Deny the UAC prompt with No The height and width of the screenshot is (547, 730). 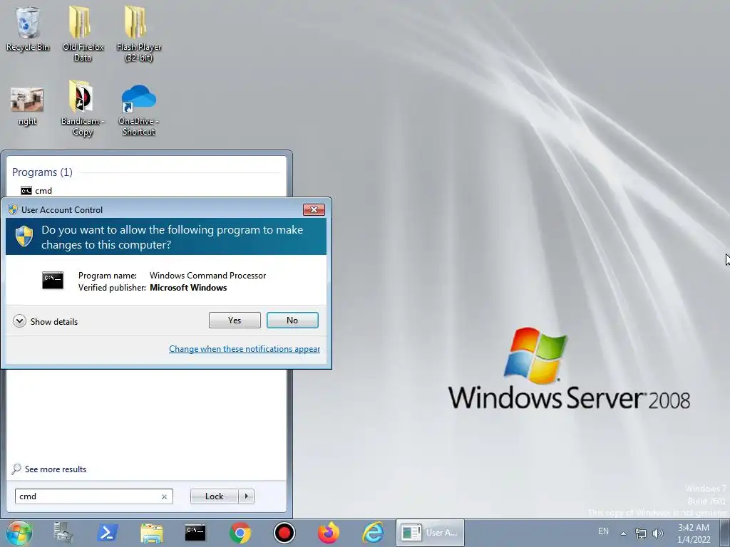click(x=292, y=320)
